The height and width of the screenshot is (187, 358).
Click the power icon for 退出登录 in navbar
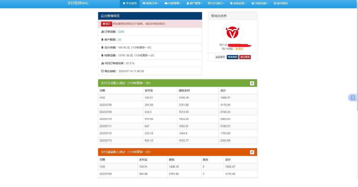click(275, 3)
